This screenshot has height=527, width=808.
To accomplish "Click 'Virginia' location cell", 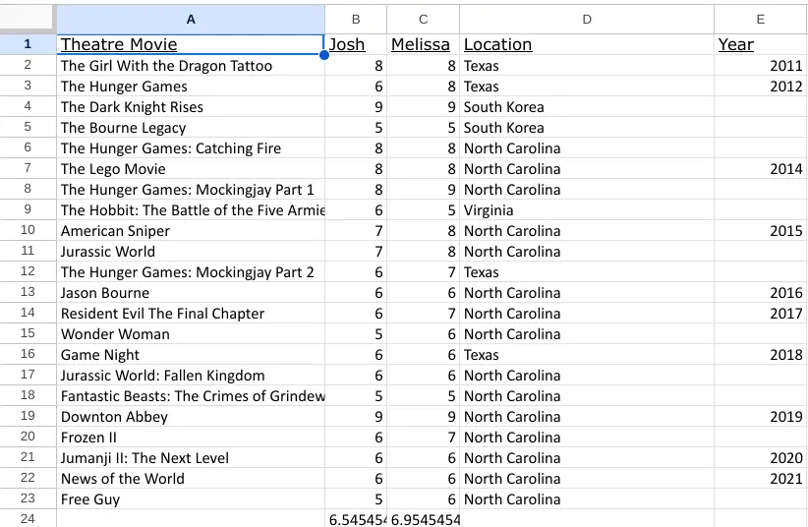I will pos(587,209).
